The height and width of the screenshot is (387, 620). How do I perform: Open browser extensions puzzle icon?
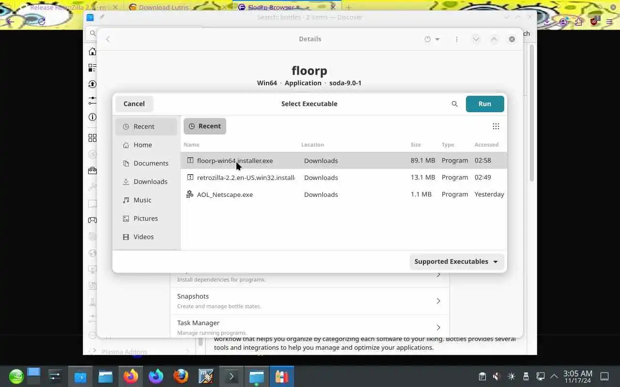(x=579, y=22)
